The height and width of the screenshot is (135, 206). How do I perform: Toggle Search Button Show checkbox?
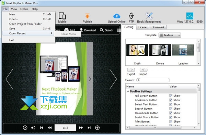(171, 109)
